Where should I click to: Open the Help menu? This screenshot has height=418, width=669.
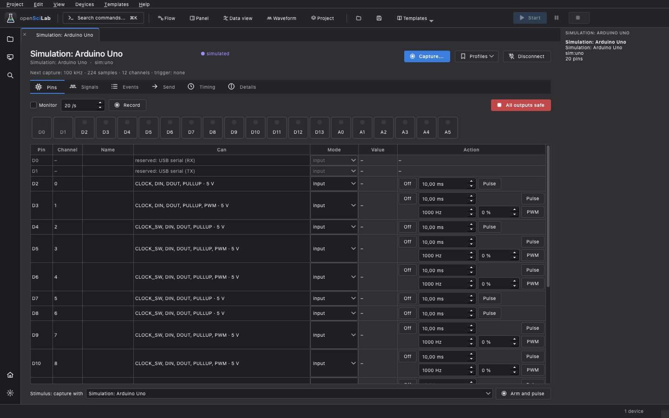click(x=144, y=4)
